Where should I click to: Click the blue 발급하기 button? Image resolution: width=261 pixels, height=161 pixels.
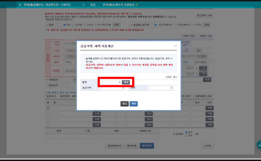click(x=147, y=146)
